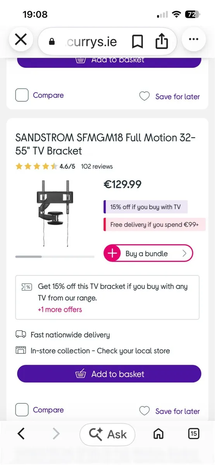Tick the Compare checkbox under SANDSTROM bracket
215x465 pixels.
pos(22,410)
